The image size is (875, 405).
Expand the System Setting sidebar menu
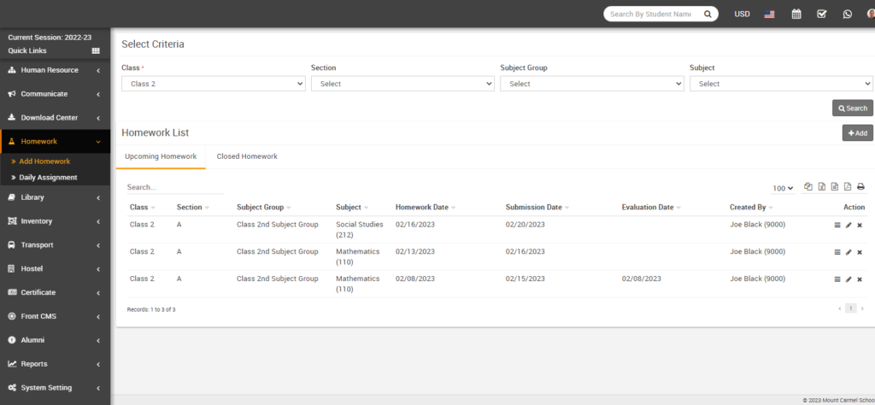click(56, 388)
